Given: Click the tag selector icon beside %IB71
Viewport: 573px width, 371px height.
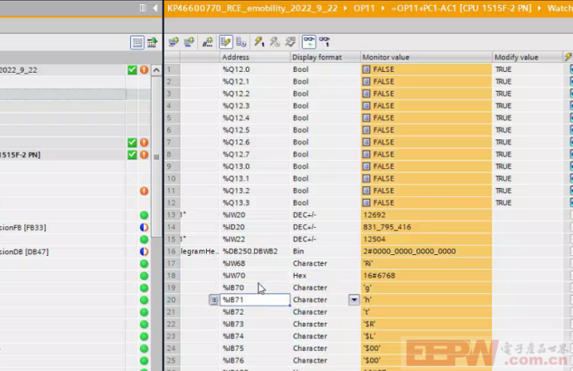Looking at the screenshot, I should [214, 300].
